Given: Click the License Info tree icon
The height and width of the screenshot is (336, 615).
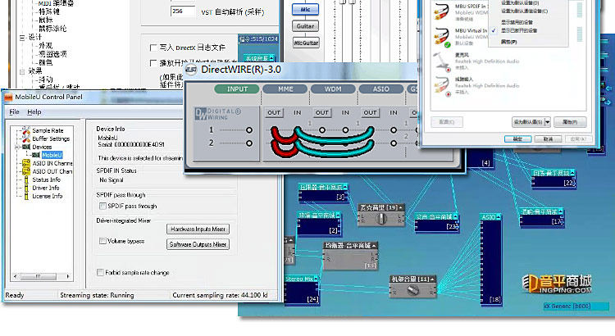Looking at the screenshot, I should pyautogui.click(x=26, y=196).
